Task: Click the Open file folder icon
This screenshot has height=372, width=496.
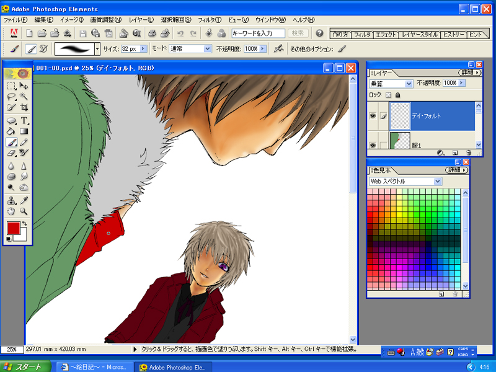Action: pyautogui.click(x=42, y=33)
